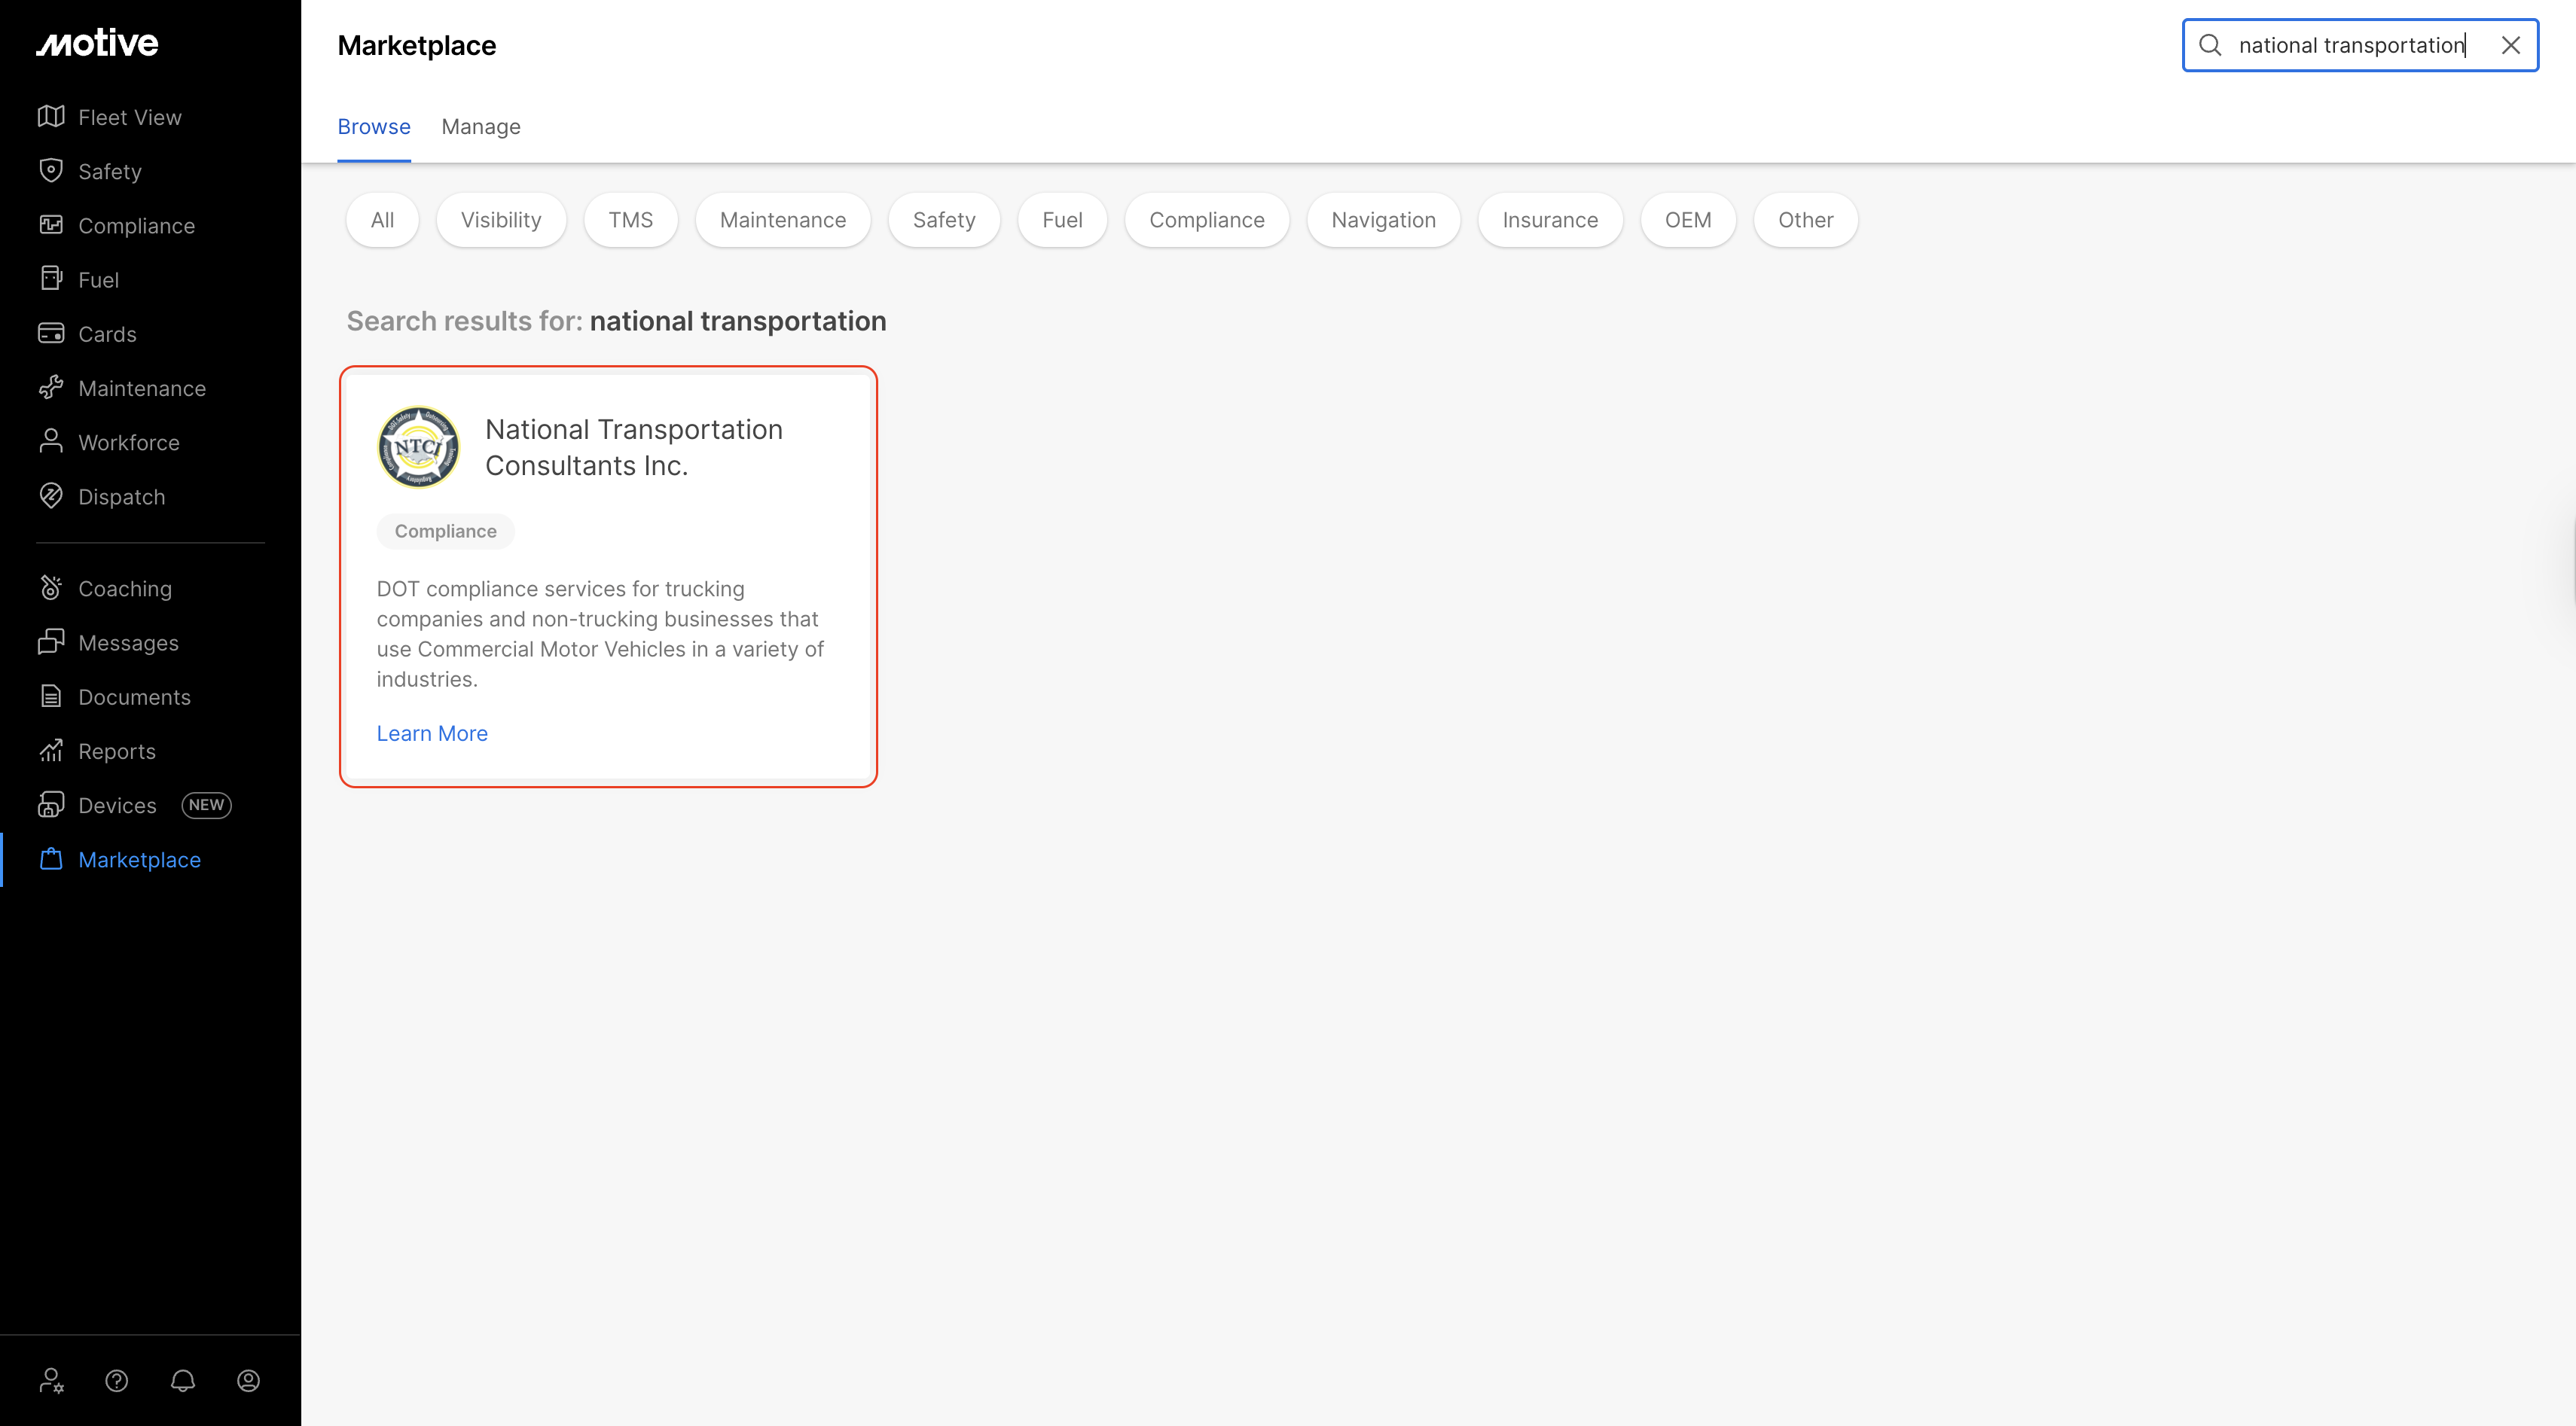Go to Compliance sidebar menu item
This screenshot has width=2576, height=1426.
[137, 226]
